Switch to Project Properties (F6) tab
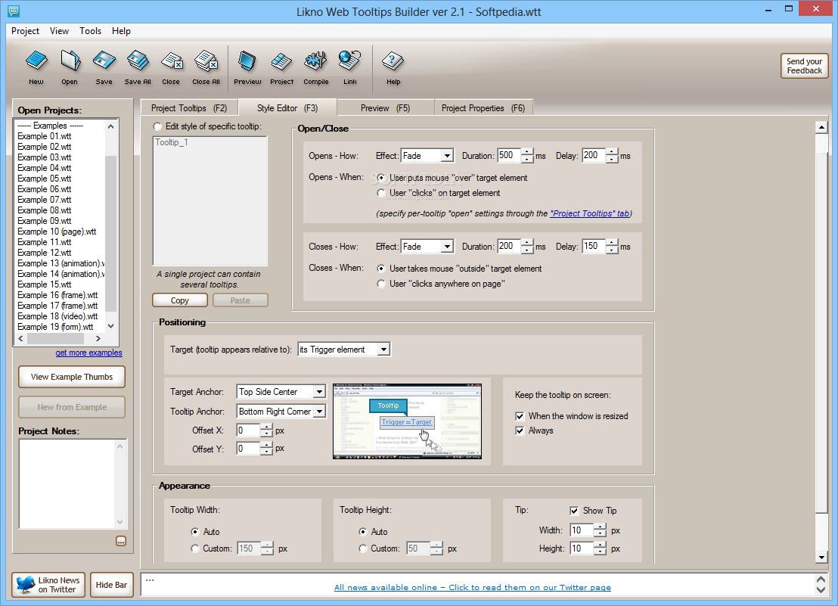The image size is (838, 606). [x=483, y=108]
